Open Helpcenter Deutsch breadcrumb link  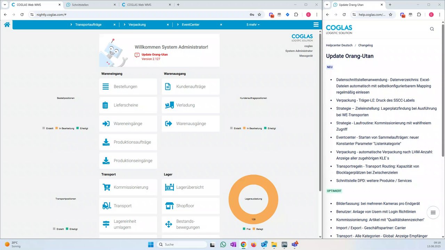(x=339, y=45)
